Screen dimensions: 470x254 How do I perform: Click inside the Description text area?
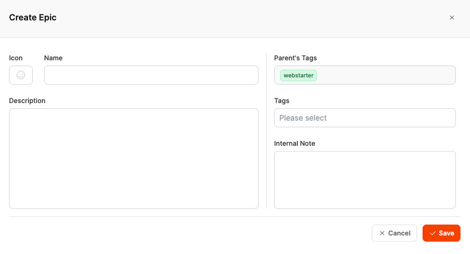133,158
